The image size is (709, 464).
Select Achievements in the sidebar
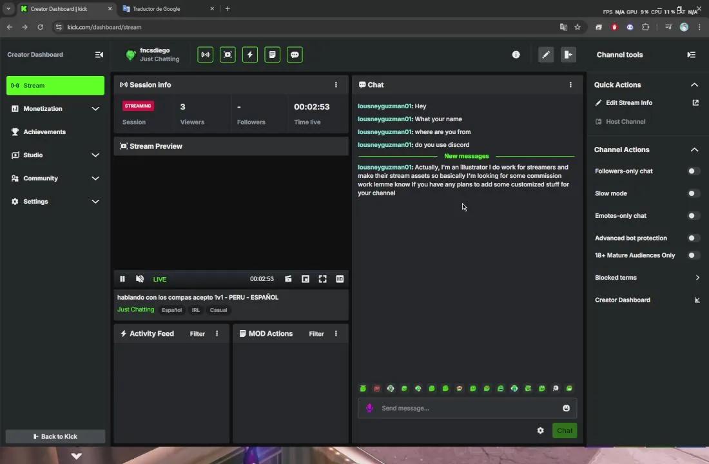pyautogui.click(x=44, y=132)
